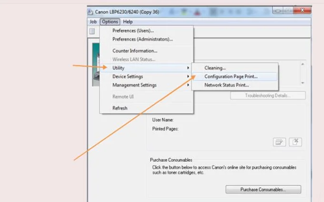Image resolution: width=324 pixels, height=202 pixels.
Task: Expand the Utility submenu
Action: coord(147,68)
